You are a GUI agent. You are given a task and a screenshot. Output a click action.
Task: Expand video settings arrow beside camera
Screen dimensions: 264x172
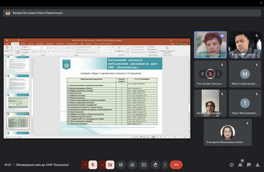pyautogui.click(x=102, y=165)
